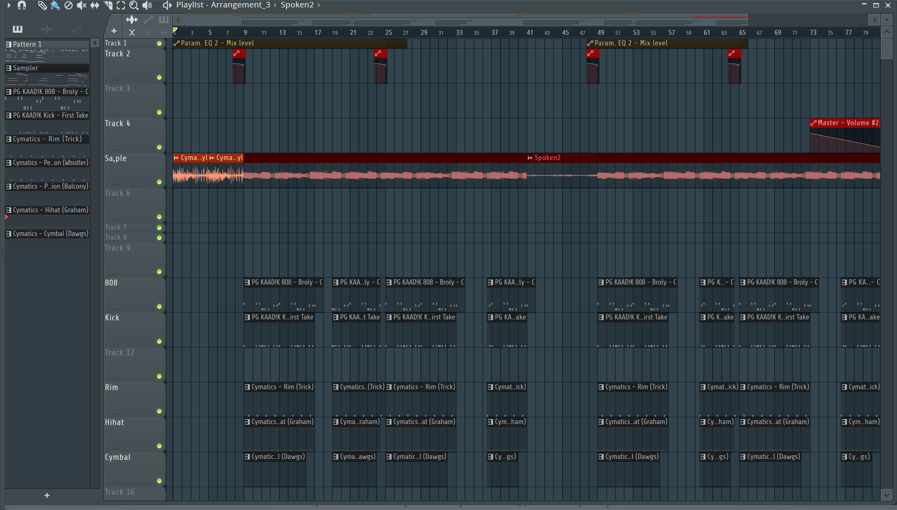
Task: Show patterns tab with piano icon
Action: 17,29
